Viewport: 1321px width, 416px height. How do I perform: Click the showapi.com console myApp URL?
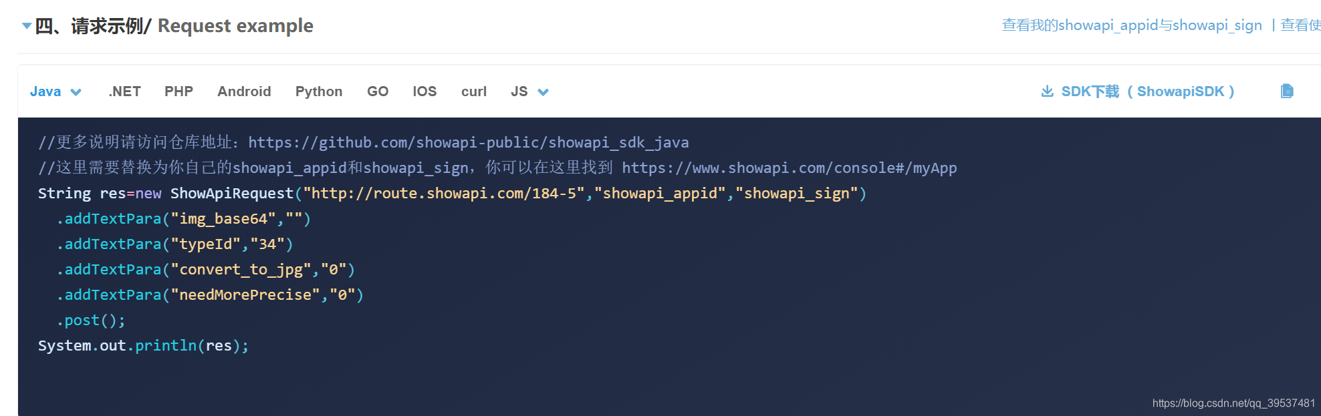click(x=789, y=168)
